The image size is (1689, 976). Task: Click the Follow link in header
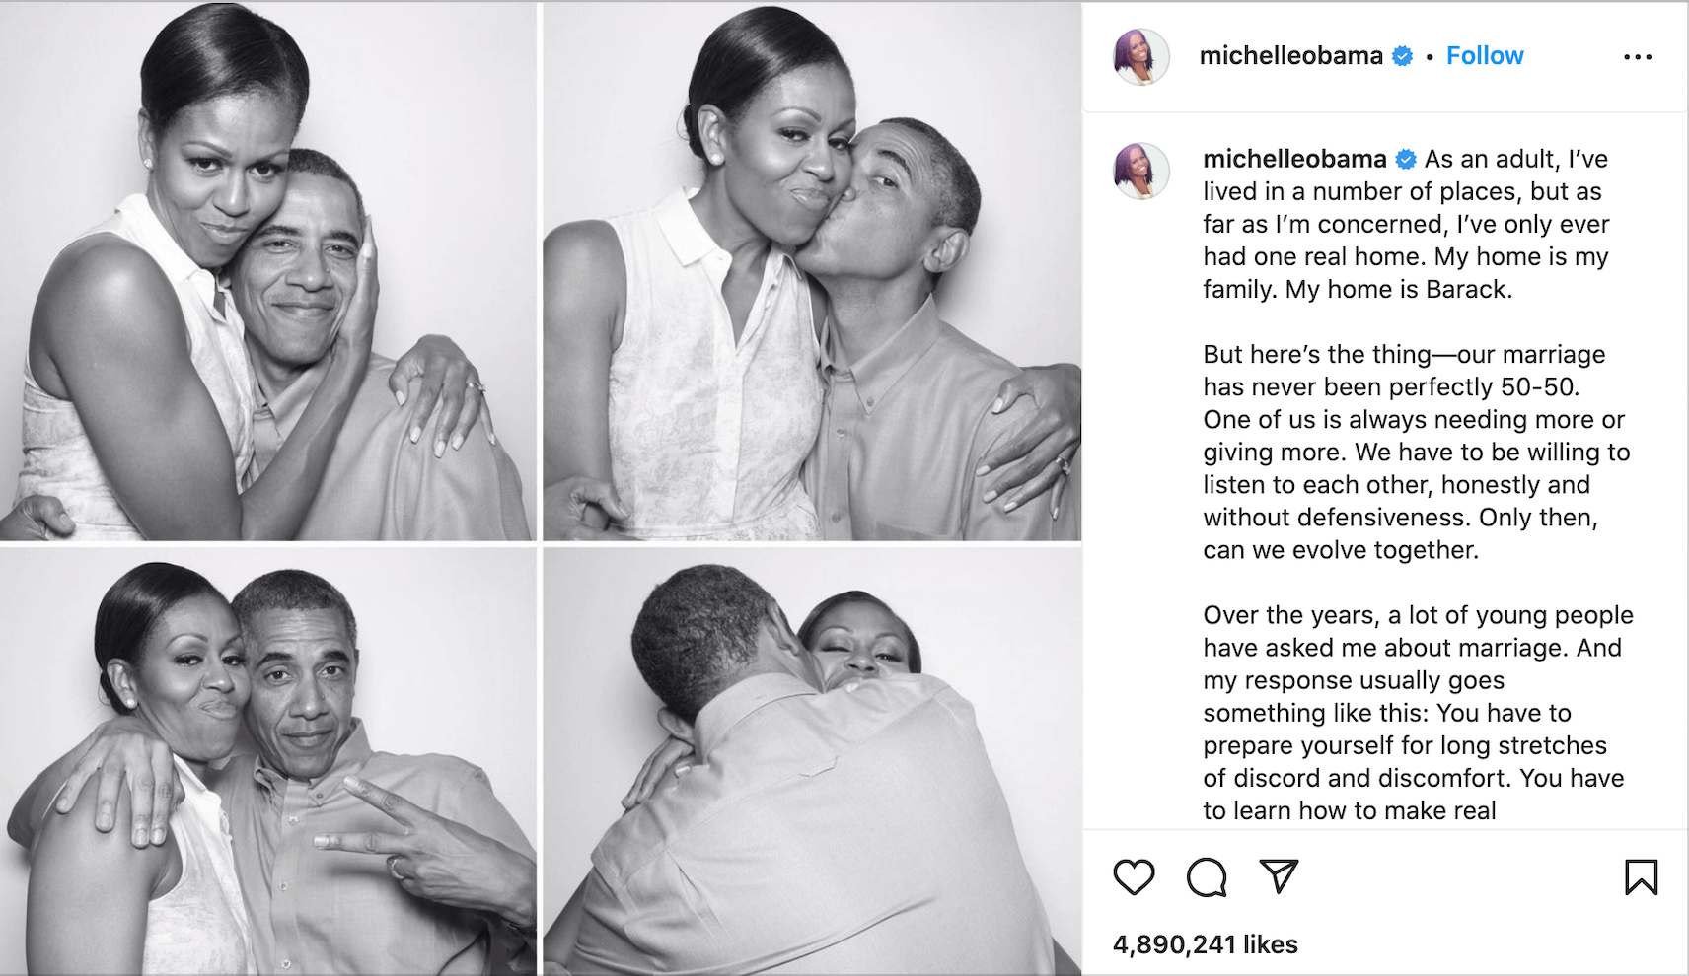[1484, 56]
